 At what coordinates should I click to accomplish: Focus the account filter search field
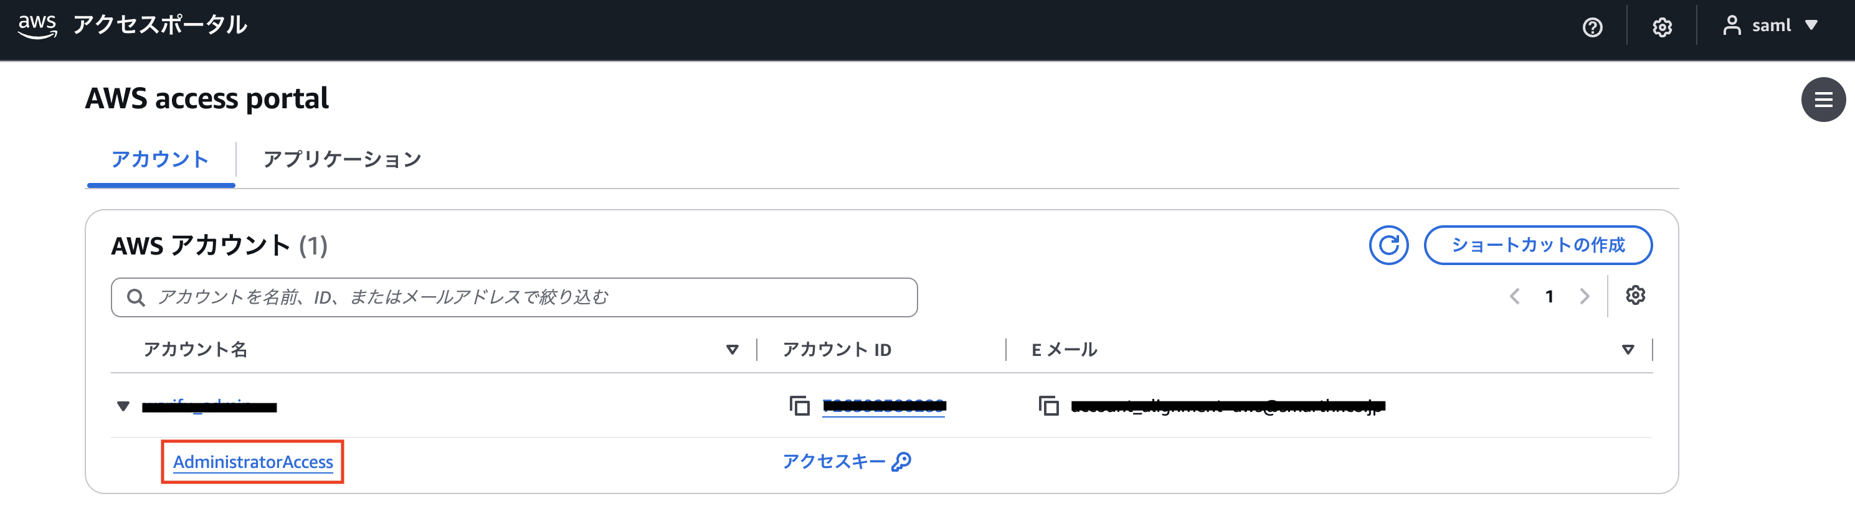click(514, 297)
